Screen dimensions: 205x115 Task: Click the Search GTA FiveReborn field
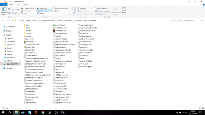point(189,20)
